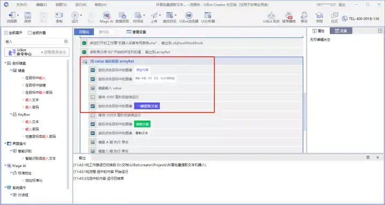Click the Excel icon on 读取单元格 row

point(84,52)
